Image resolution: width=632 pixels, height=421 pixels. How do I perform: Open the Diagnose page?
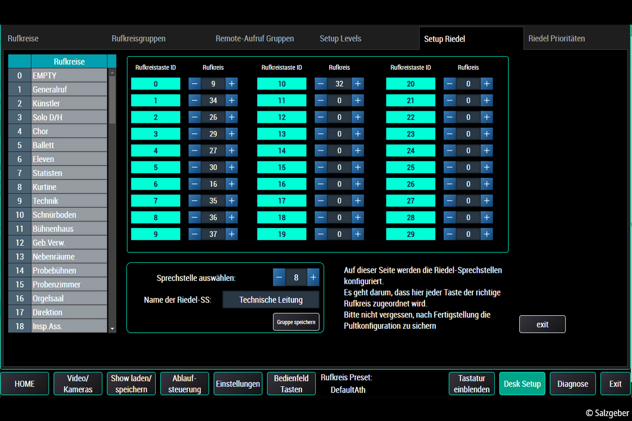573,384
